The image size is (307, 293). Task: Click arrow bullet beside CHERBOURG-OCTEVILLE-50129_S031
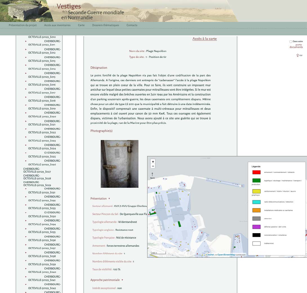coord(26,189)
